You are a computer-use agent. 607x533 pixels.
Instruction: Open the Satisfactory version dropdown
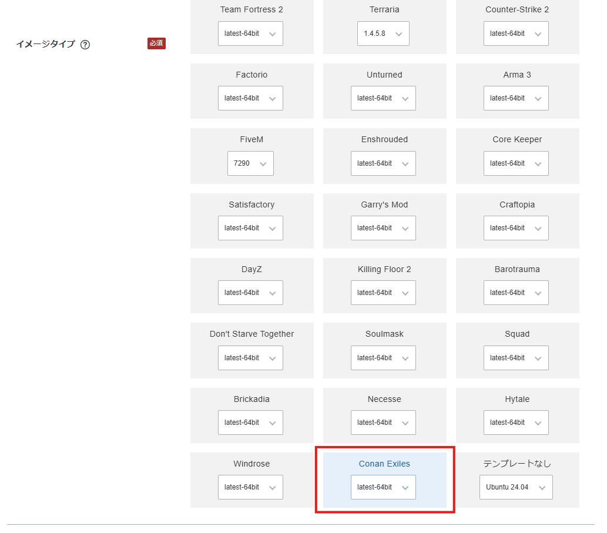click(250, 228)
